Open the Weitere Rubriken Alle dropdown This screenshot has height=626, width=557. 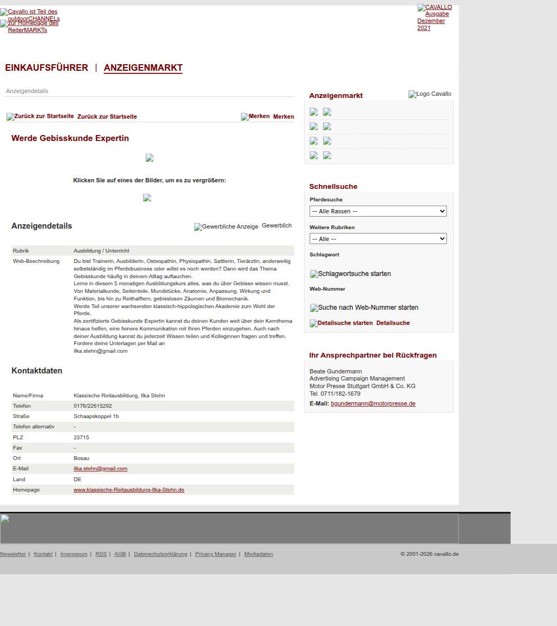tap(378, 239)
